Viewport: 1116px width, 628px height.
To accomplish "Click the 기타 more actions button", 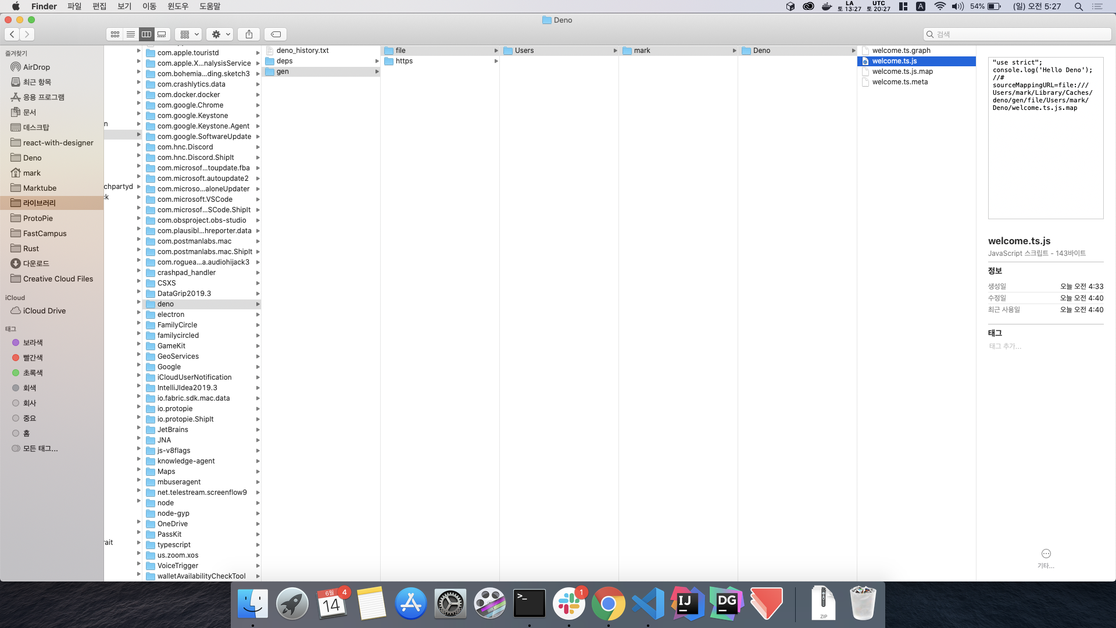I will (1046, 554).
